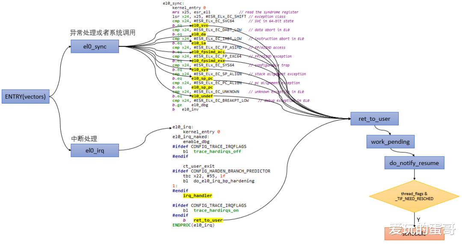Click the 中断处理 label
The width and height of the screenshot is (462, 244).
[x=84, y=139]
